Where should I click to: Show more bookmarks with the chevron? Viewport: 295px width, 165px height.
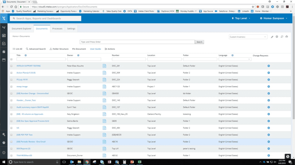click(291, 11)
